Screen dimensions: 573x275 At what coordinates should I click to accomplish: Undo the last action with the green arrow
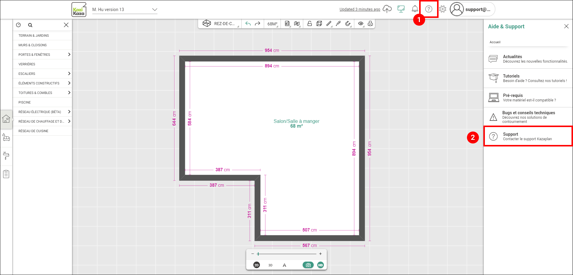(x=248, y=24)
